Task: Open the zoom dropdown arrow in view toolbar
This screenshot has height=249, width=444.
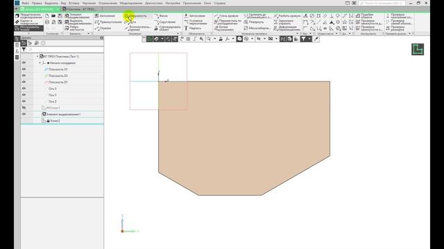Action: 214,39
